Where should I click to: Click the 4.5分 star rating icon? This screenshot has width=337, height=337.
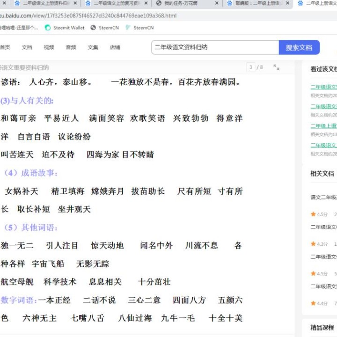[x=313, y=214]
